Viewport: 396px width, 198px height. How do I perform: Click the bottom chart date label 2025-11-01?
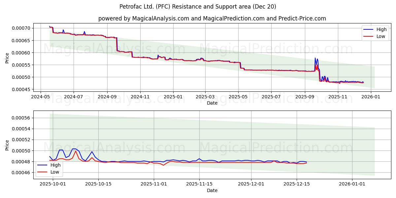(154, 184)
